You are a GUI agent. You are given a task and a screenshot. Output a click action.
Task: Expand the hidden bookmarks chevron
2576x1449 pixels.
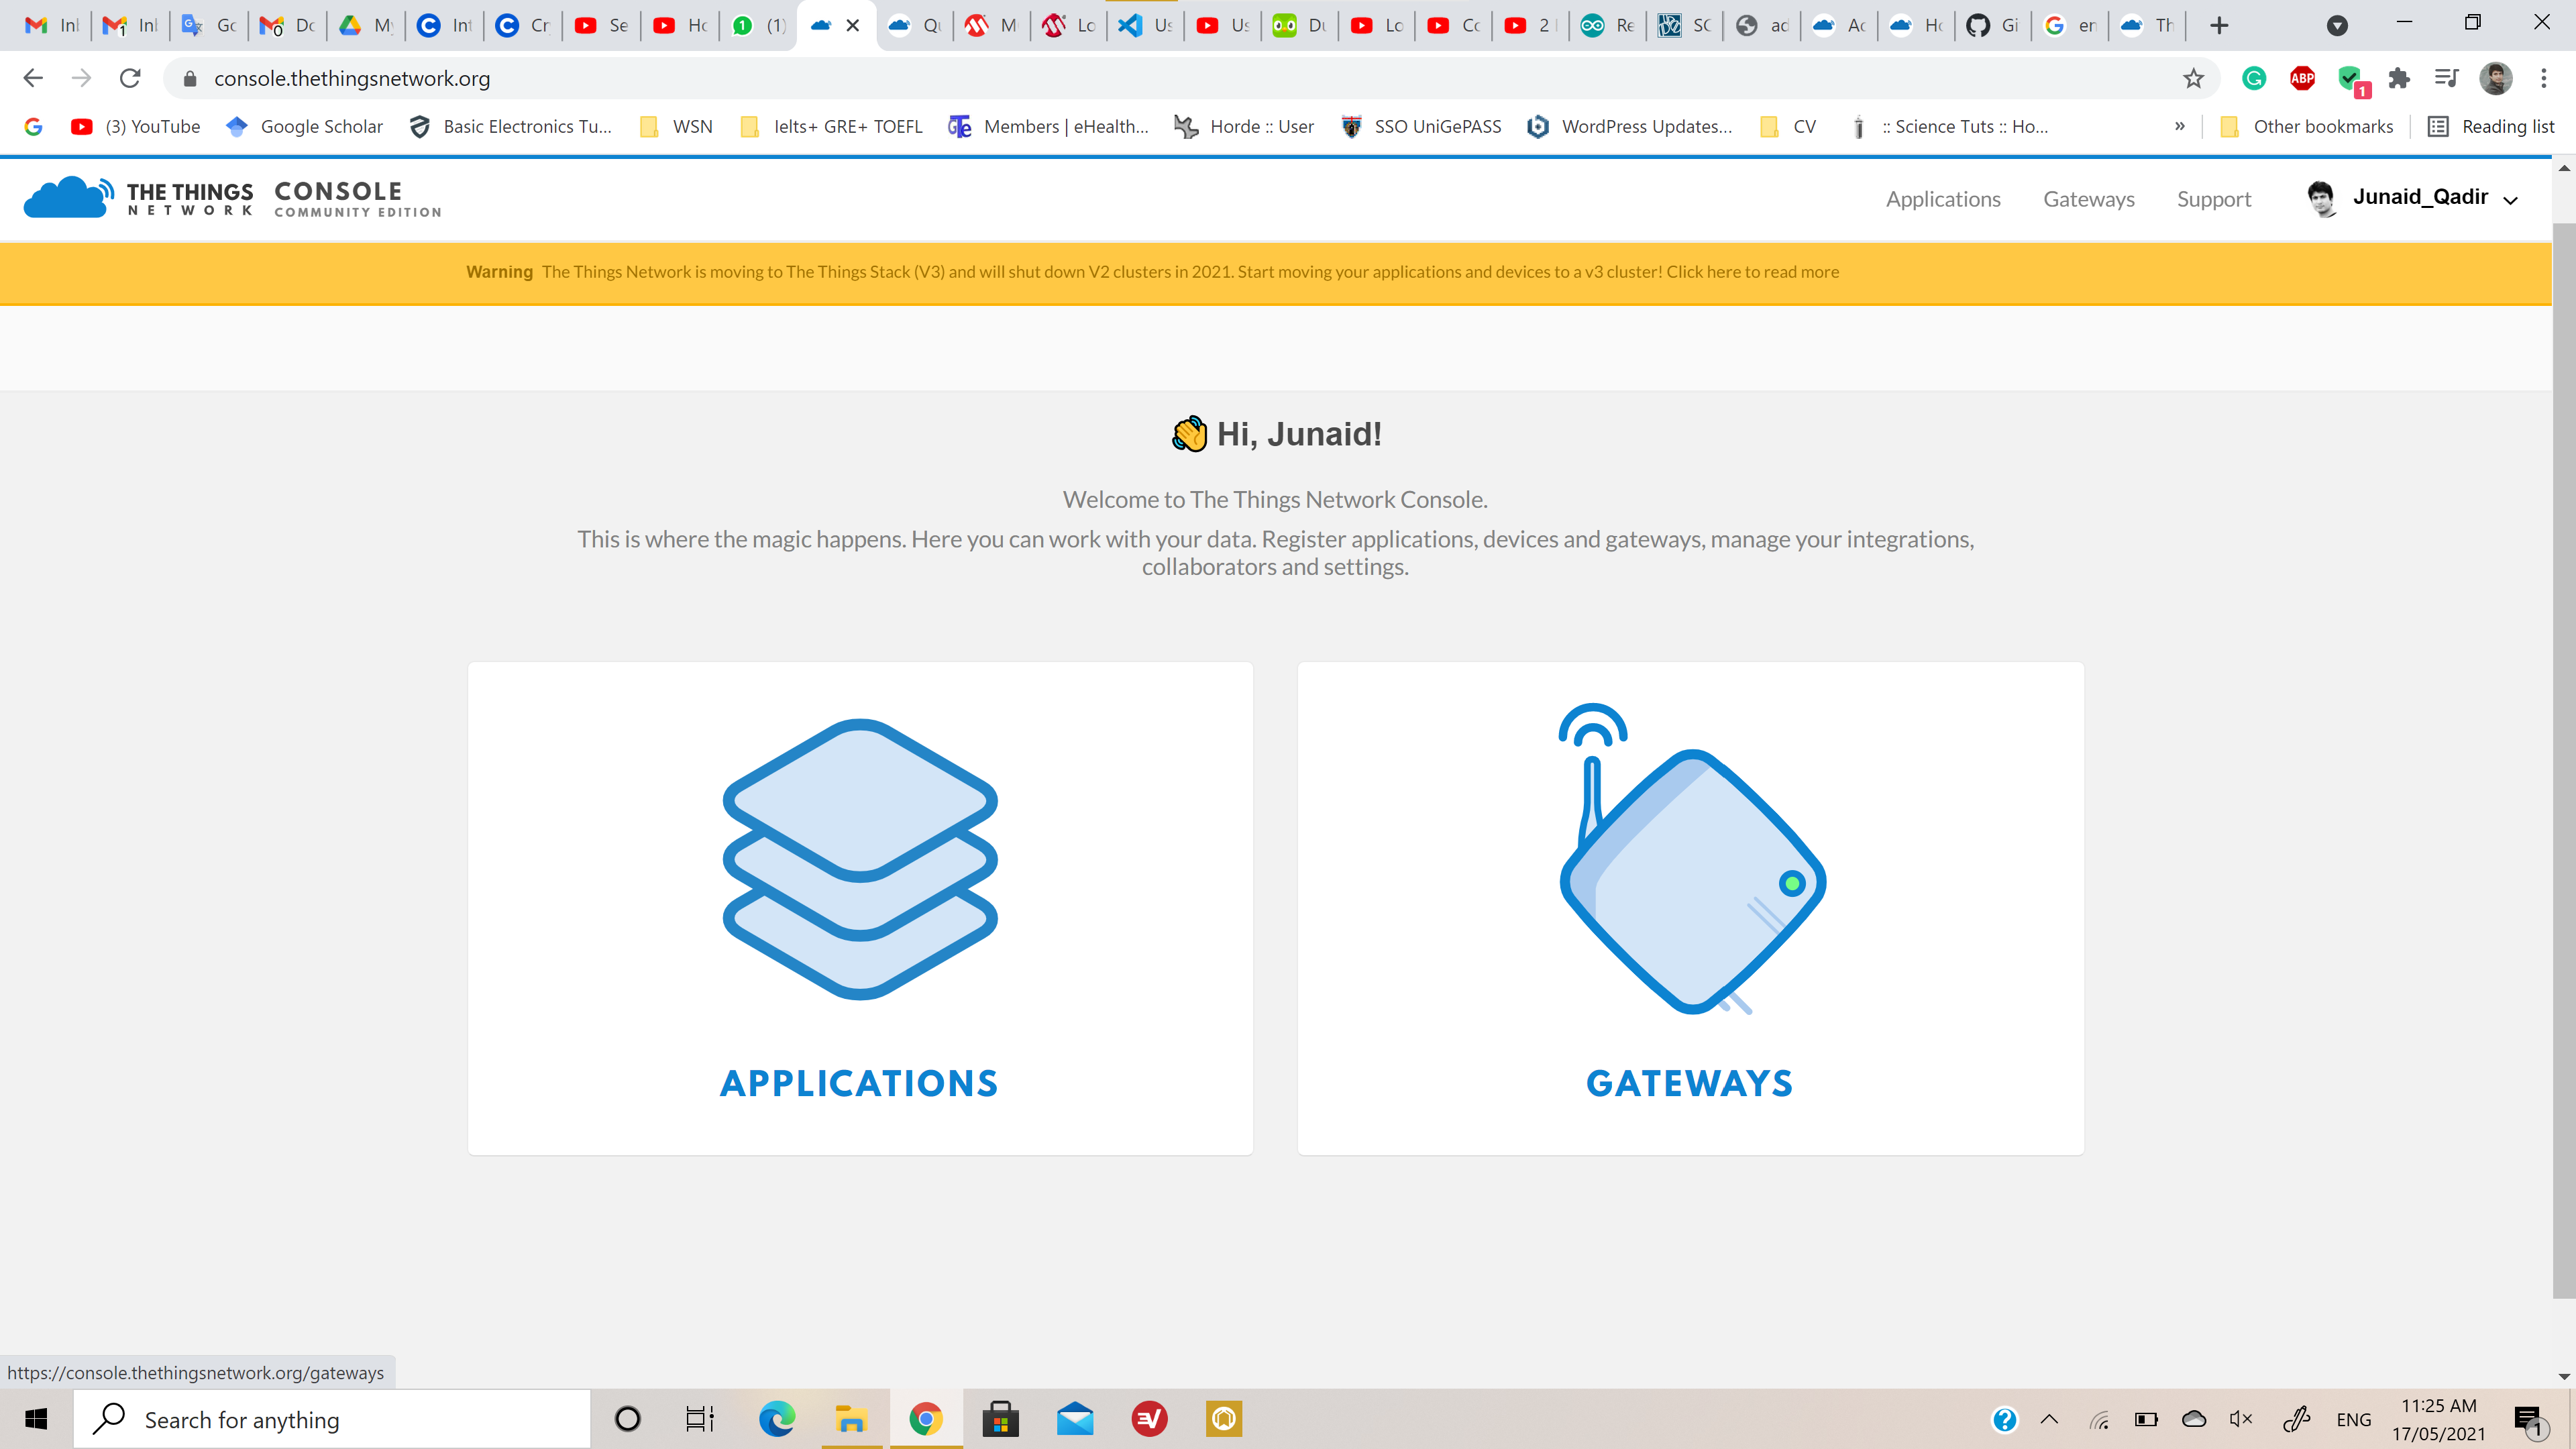[x=2180, y=126]
